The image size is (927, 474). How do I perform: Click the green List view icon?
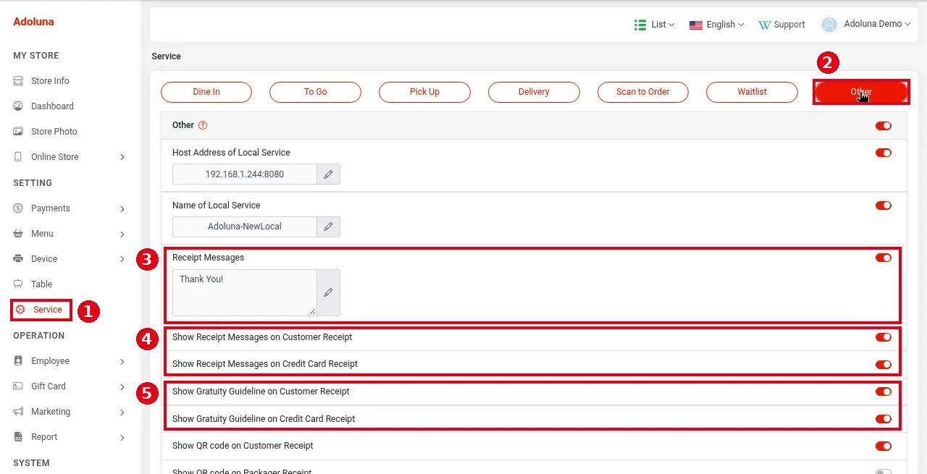click(640, 25)
